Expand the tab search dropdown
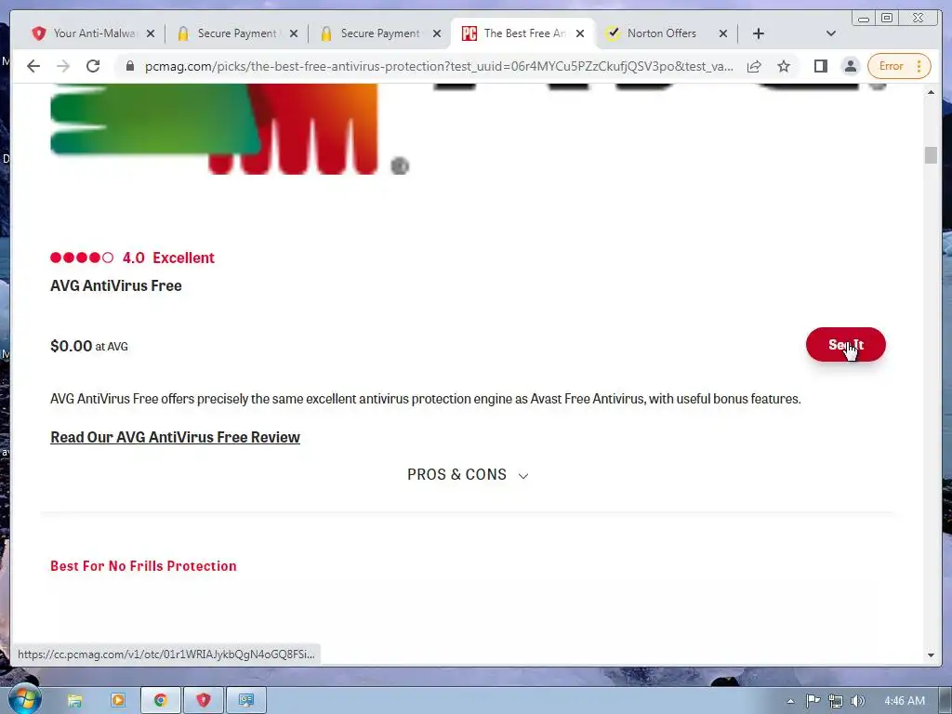 tap(831, 33)
